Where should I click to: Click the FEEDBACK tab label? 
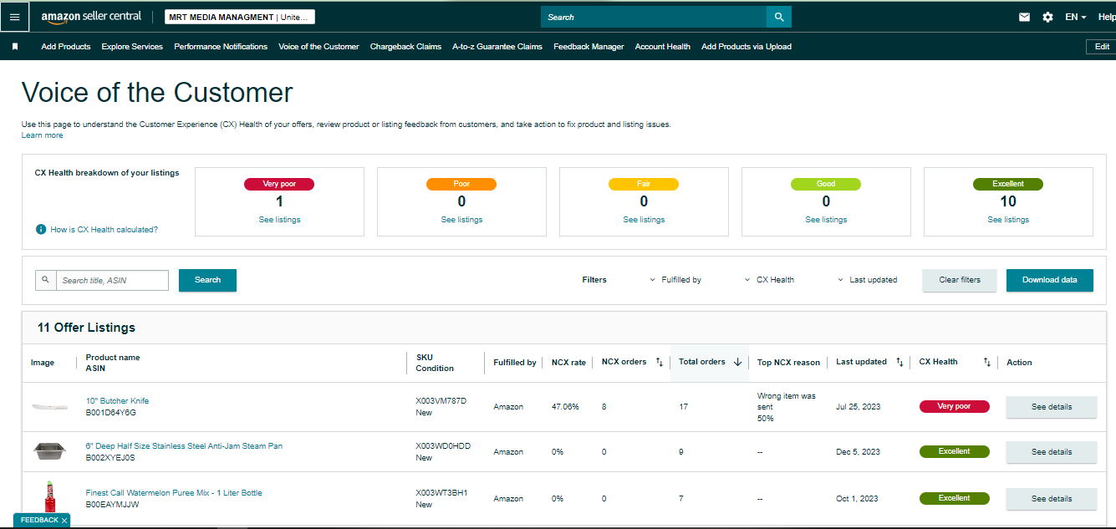[x=39, y=520]
